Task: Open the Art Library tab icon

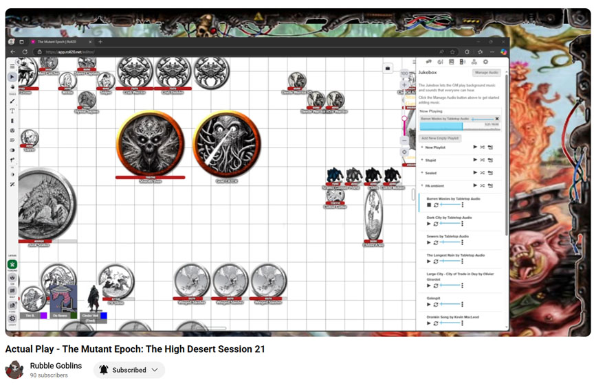Action: click(x=440, y=62)
